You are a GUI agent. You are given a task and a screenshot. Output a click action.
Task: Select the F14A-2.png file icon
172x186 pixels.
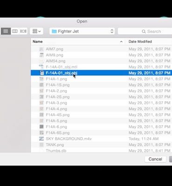[x=41, y=91]
